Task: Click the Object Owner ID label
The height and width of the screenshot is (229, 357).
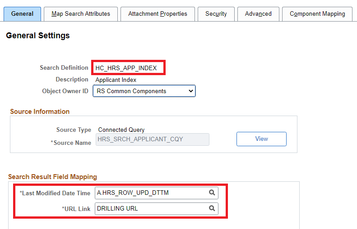Action: coord(65,91)
